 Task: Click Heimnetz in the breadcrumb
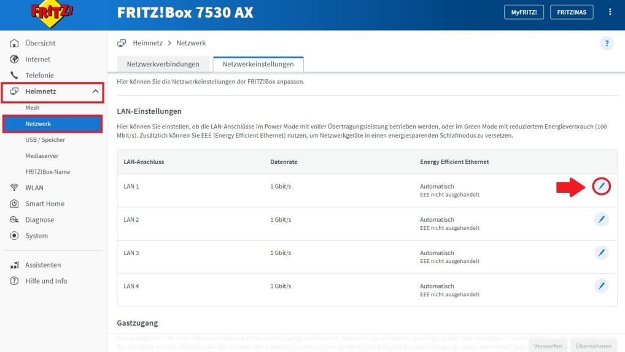coord(147,43)
